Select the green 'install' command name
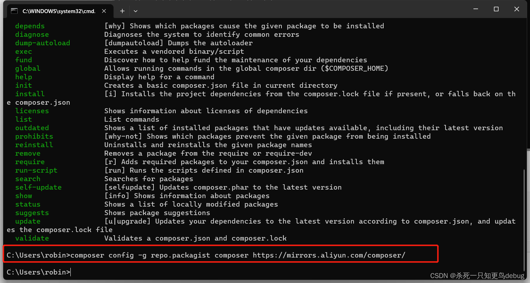Image resolution: width=530 pixels, height=283 pixels. pyautogui.click(x=30, y=94)
